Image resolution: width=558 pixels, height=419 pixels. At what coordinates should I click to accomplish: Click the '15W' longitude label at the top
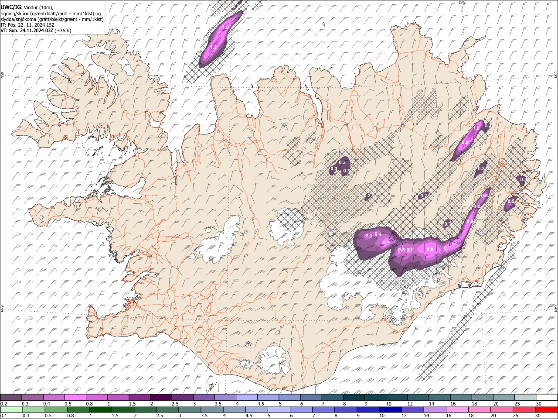[462, 2]
